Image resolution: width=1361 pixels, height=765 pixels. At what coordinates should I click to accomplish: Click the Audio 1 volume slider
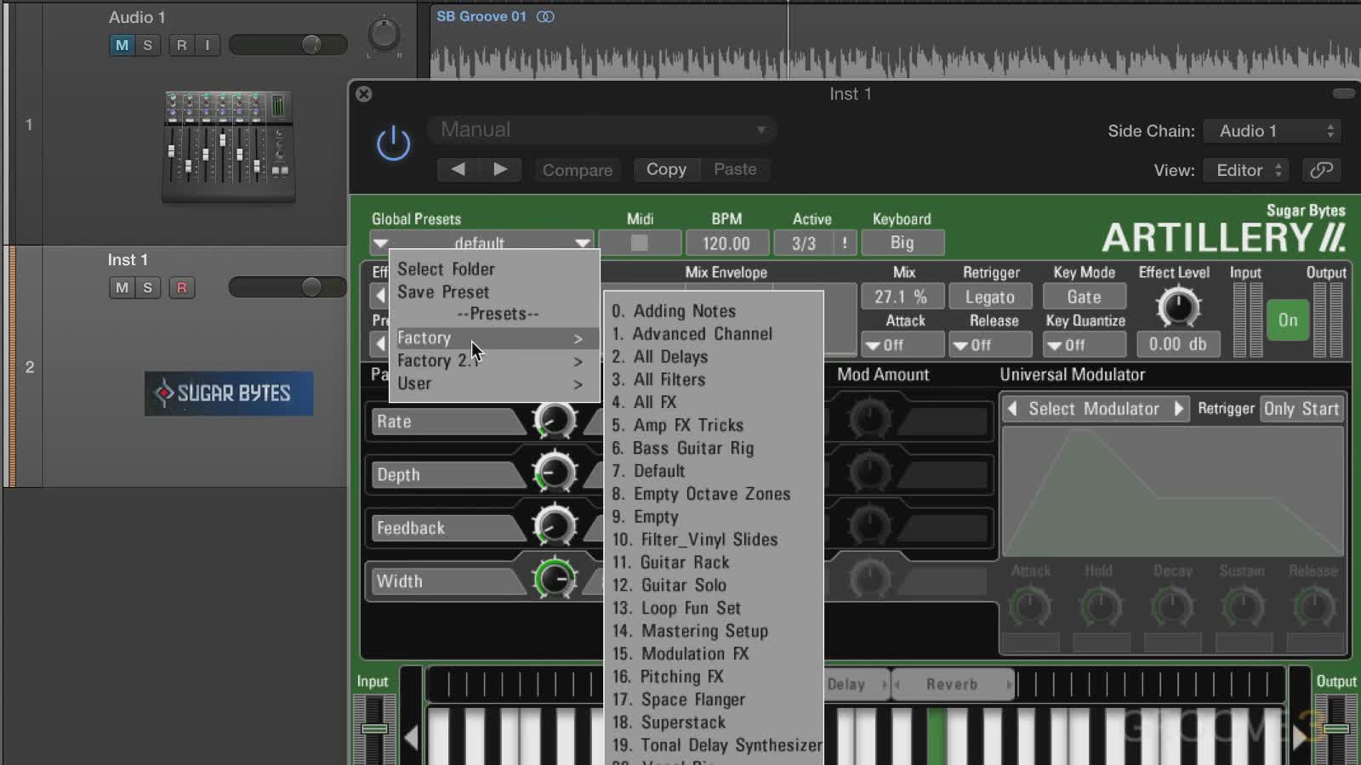point(288,45)
